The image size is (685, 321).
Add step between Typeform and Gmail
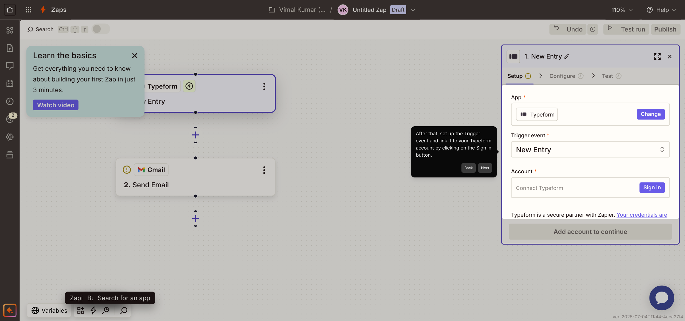point(196,135)
